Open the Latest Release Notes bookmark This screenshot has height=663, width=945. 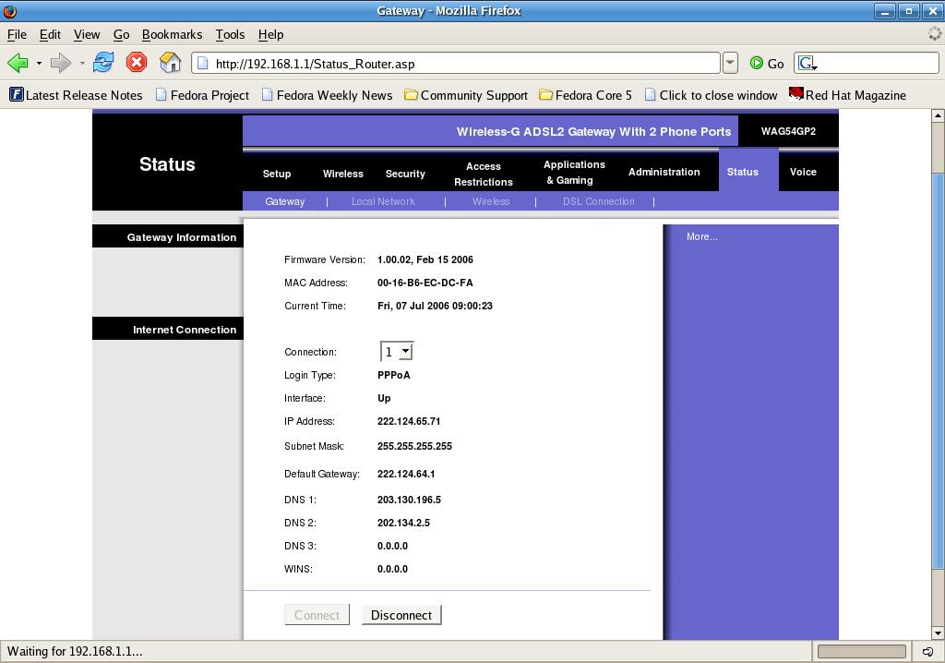[76, 95]
